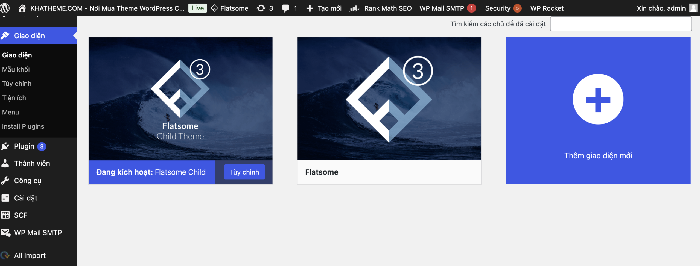Open the Xin chào, admin account menu
Viewport: 700px width, 266px height.
pos(661,8)
